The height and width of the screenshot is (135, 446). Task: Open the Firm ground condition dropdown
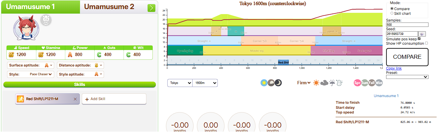pyautogui.click(x=304, y=83)
